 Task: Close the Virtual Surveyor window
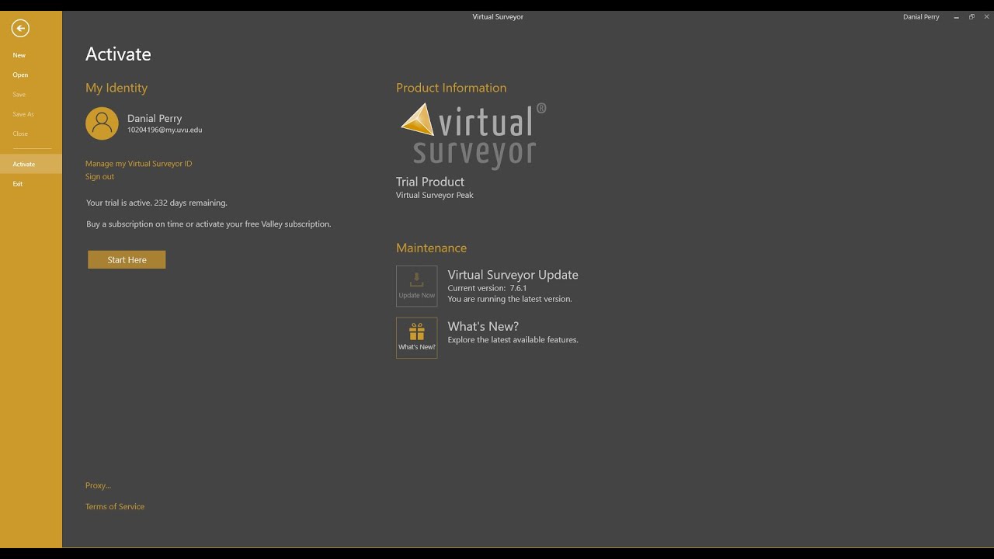click(987, 17)
